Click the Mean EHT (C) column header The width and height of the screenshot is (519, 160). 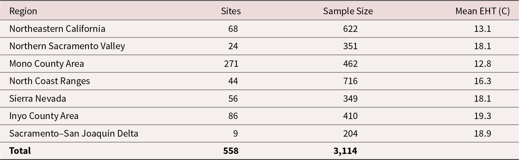click(482, 11)
